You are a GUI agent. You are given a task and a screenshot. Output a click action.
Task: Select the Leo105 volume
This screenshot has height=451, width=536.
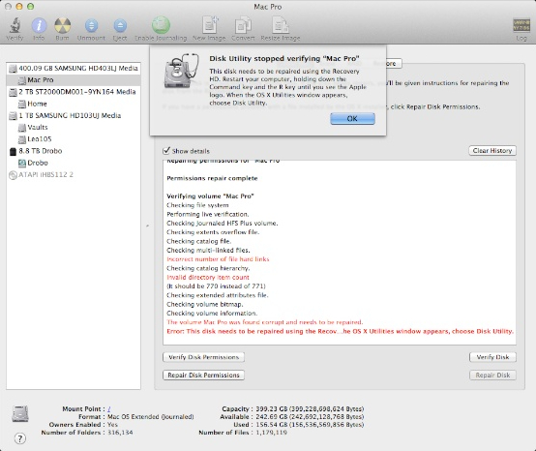(x=74, y=139)
